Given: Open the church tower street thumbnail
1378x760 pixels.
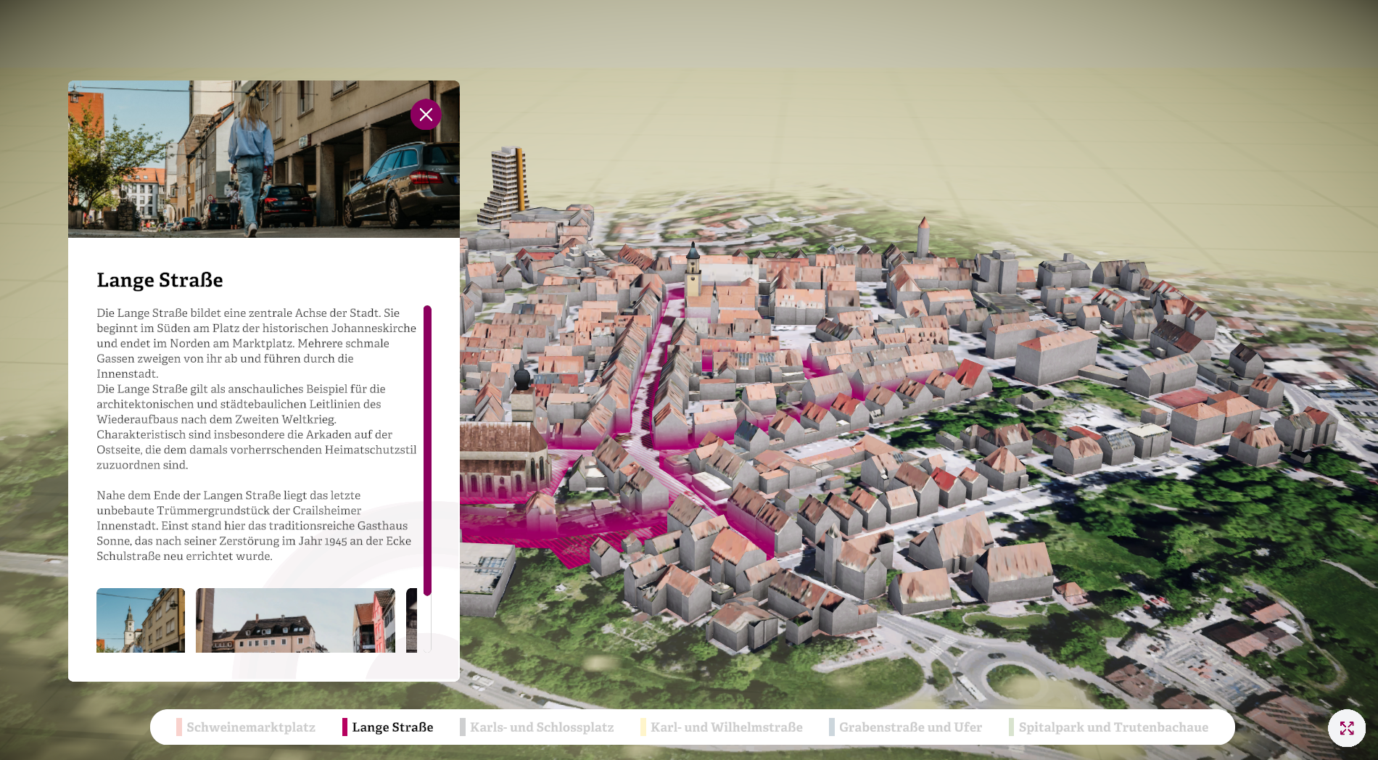Looking at the screenshot, I should (141, 620).
